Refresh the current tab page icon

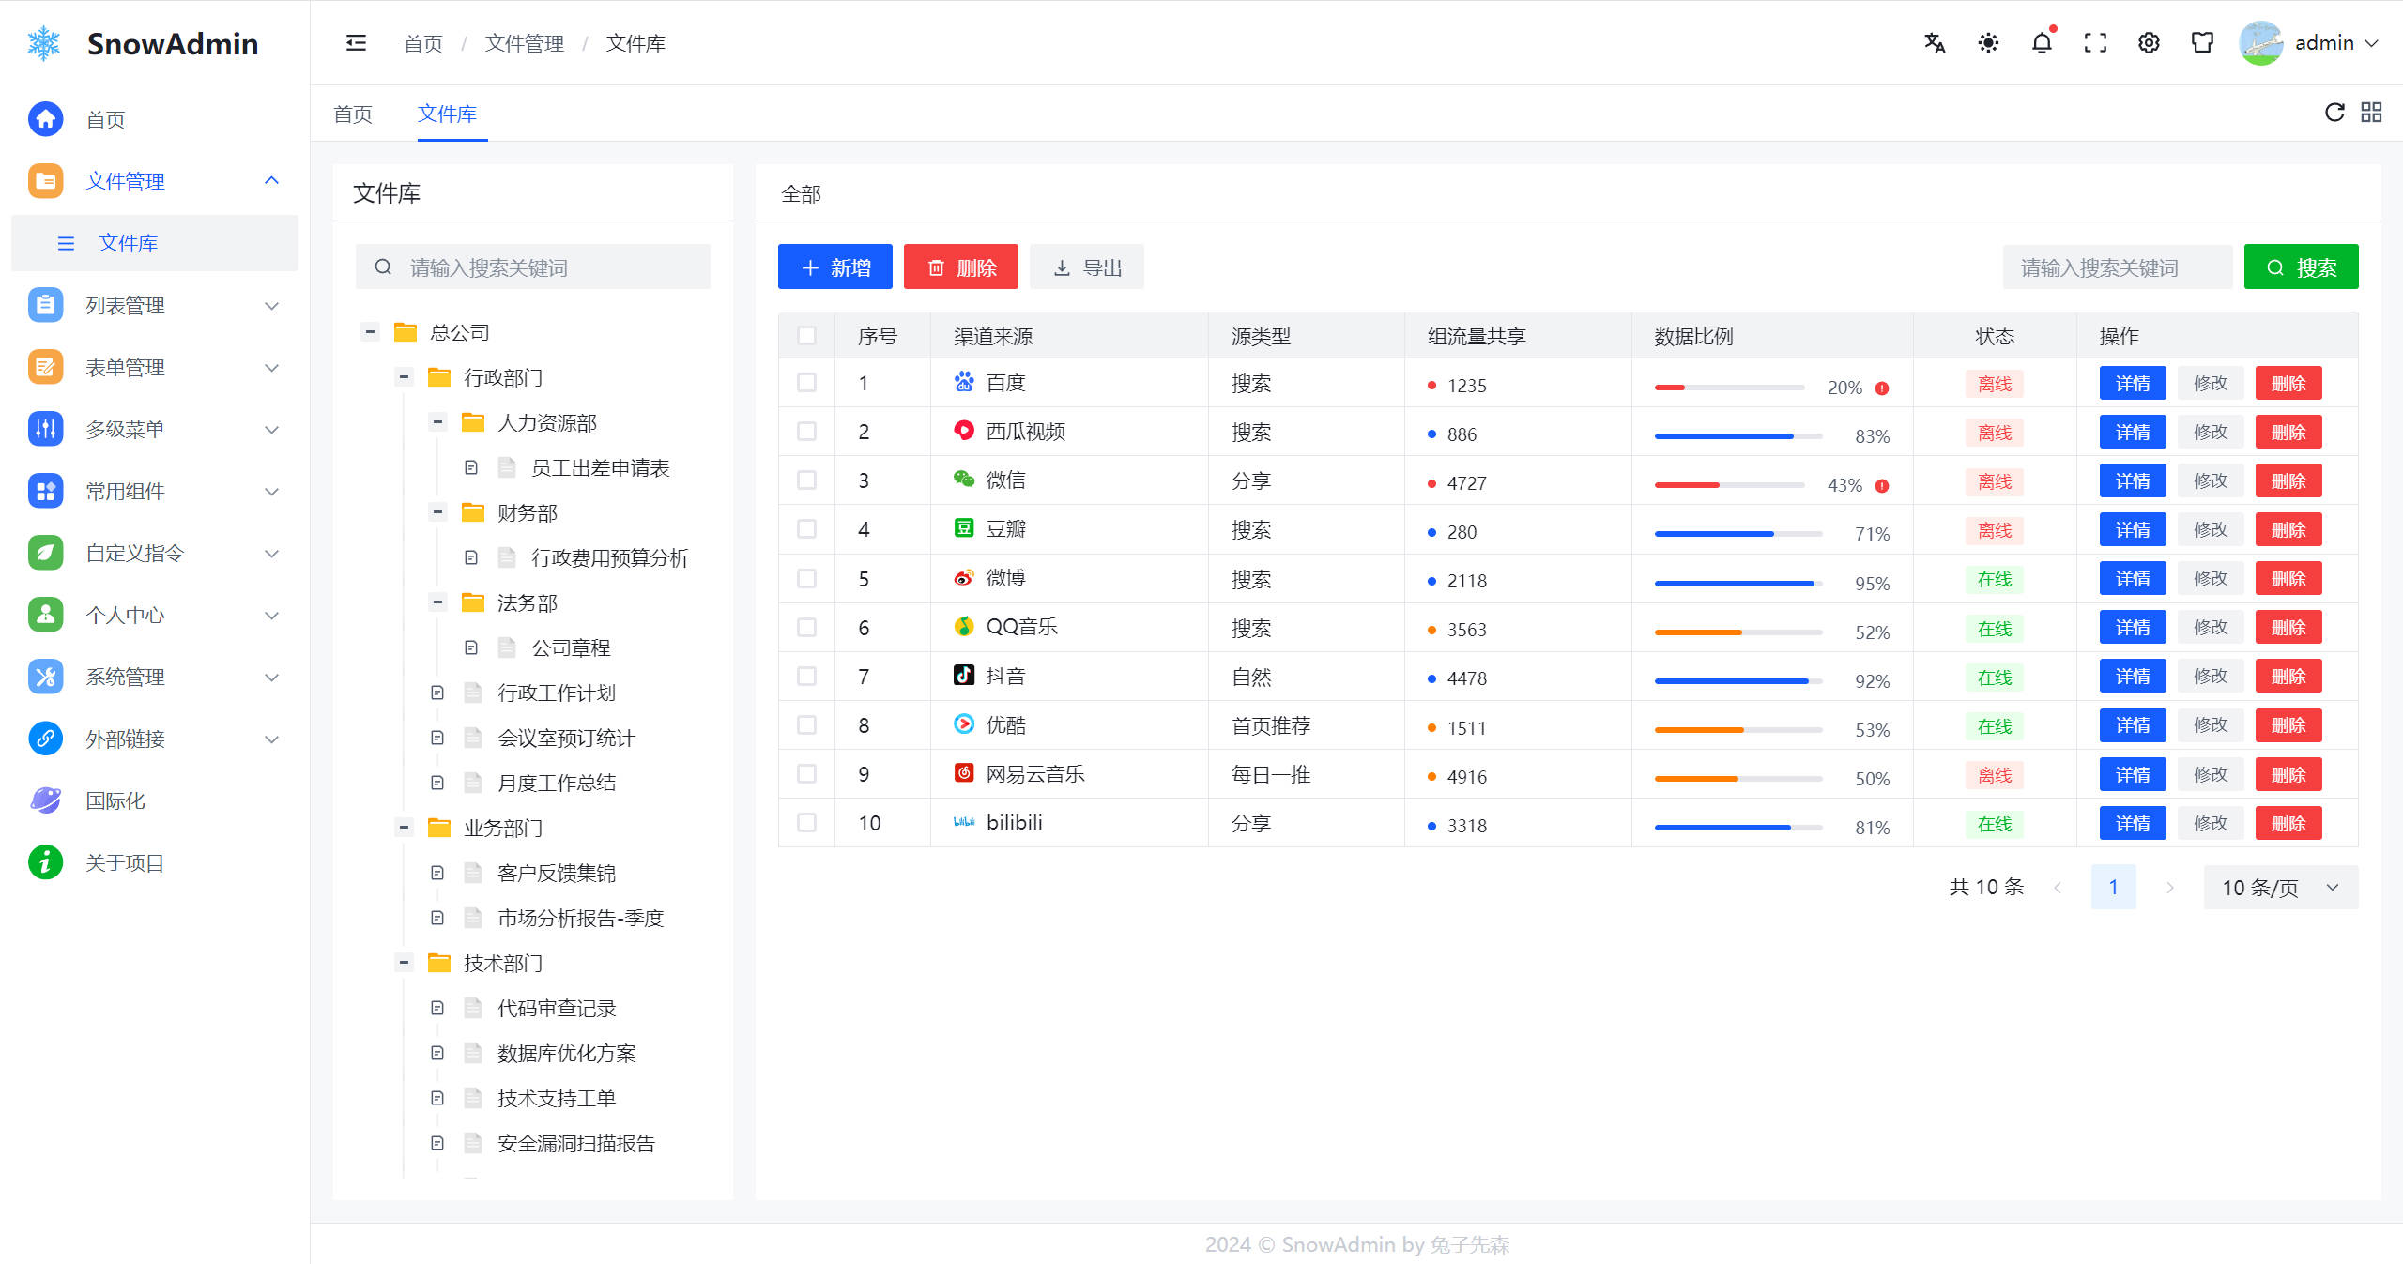click(2334, 113)
